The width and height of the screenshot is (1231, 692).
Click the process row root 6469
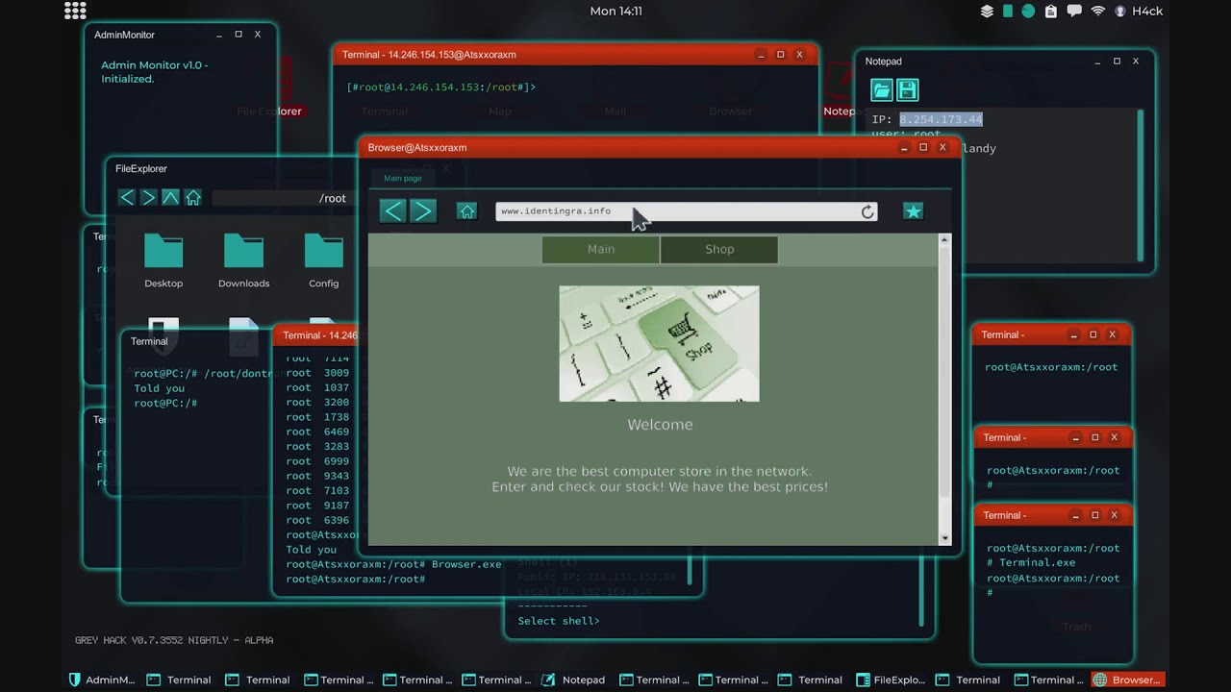tap(317, 432)
